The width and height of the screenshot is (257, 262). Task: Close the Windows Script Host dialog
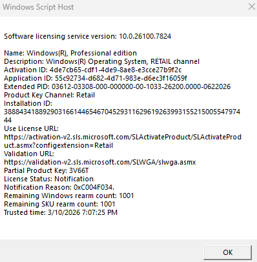(252, 6)
